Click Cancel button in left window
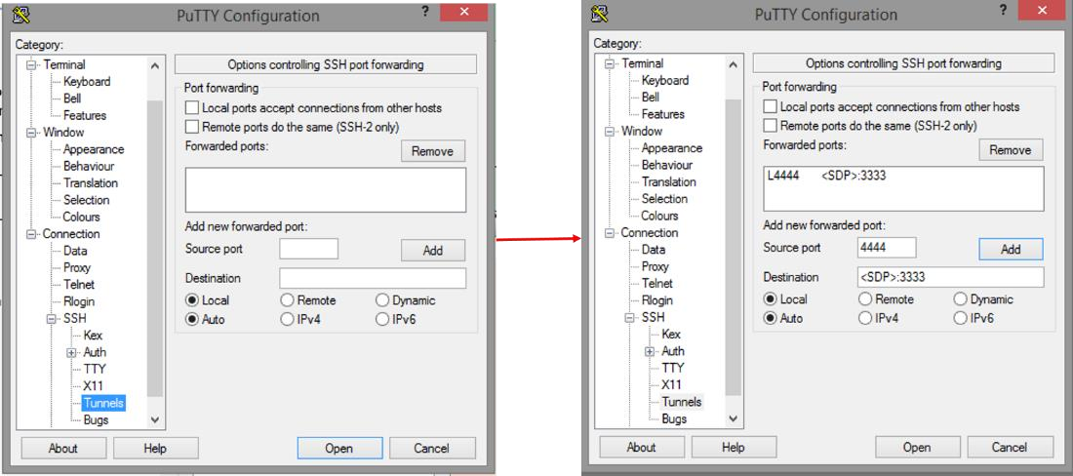This screenshot has height=476, width=1073. pyautogui.click(x=432, y=449)
